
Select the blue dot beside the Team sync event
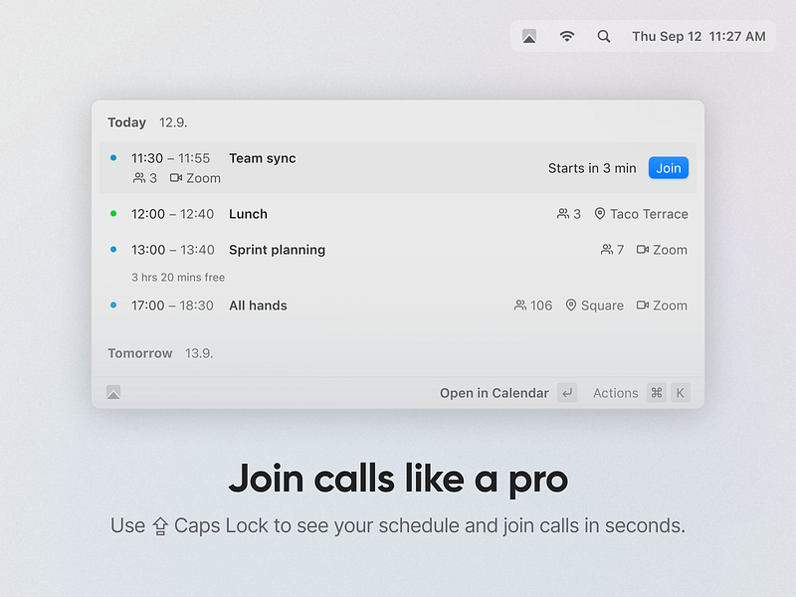pos(112,157)
